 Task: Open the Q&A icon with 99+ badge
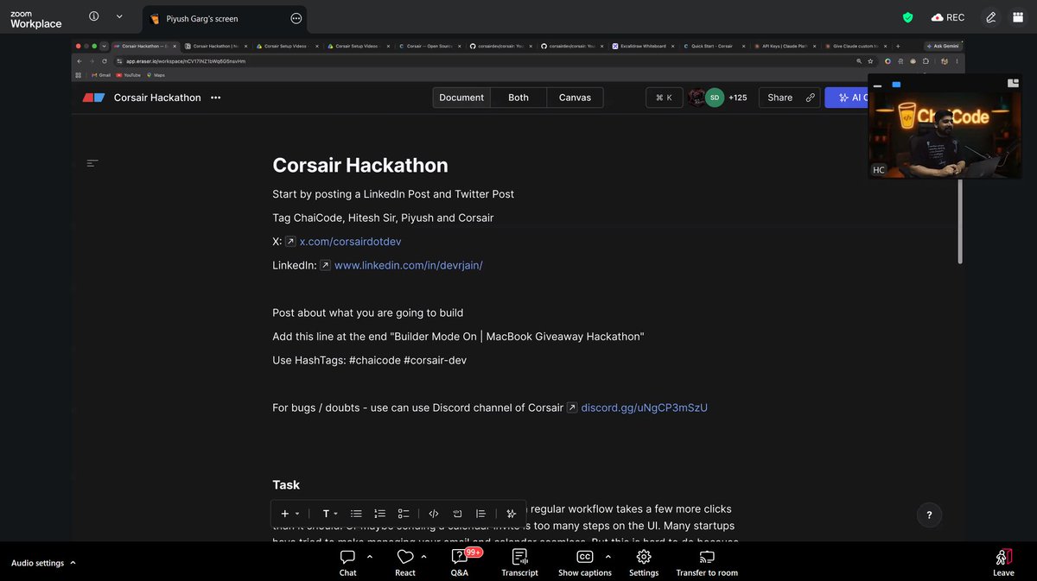[460, 558]
